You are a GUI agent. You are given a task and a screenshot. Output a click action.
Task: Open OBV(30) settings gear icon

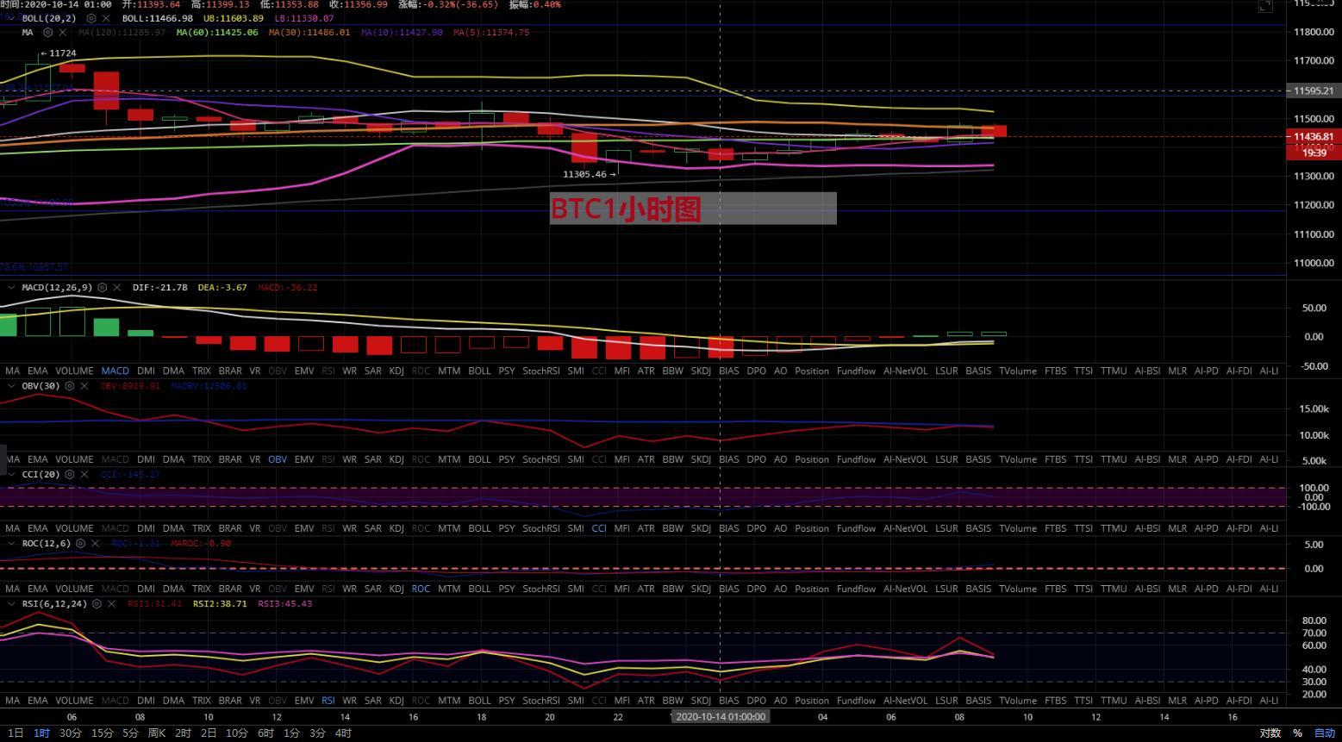pyautogui.click(x=70, y=386)
